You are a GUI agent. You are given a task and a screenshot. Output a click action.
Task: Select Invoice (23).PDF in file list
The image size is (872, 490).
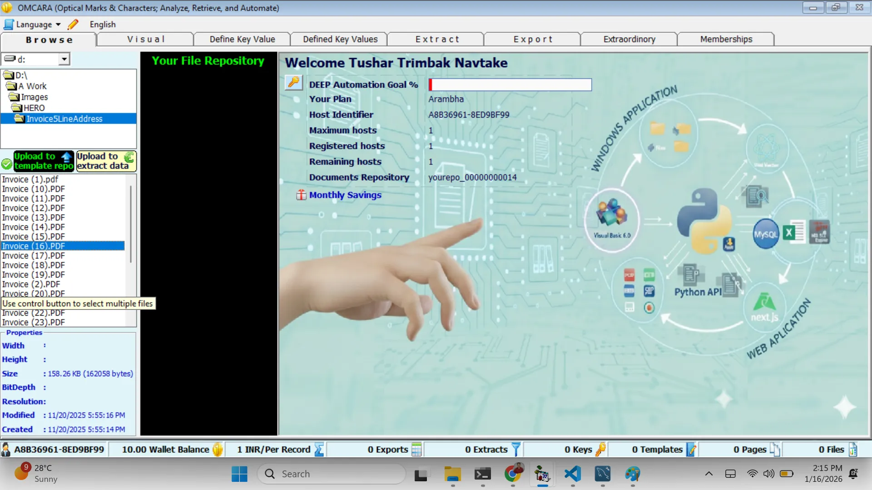click(x=34, y=322)
